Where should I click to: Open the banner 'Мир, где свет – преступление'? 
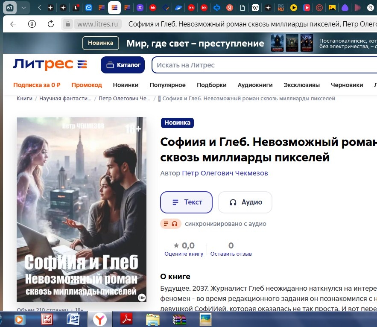pyautogui.click(x=195, y=43)
